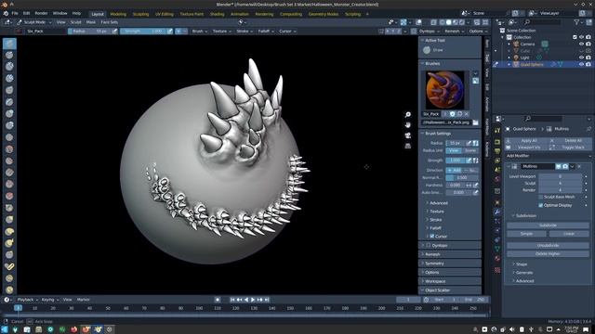
Task: Open the Face Sets menu
Action: point(109,22)
